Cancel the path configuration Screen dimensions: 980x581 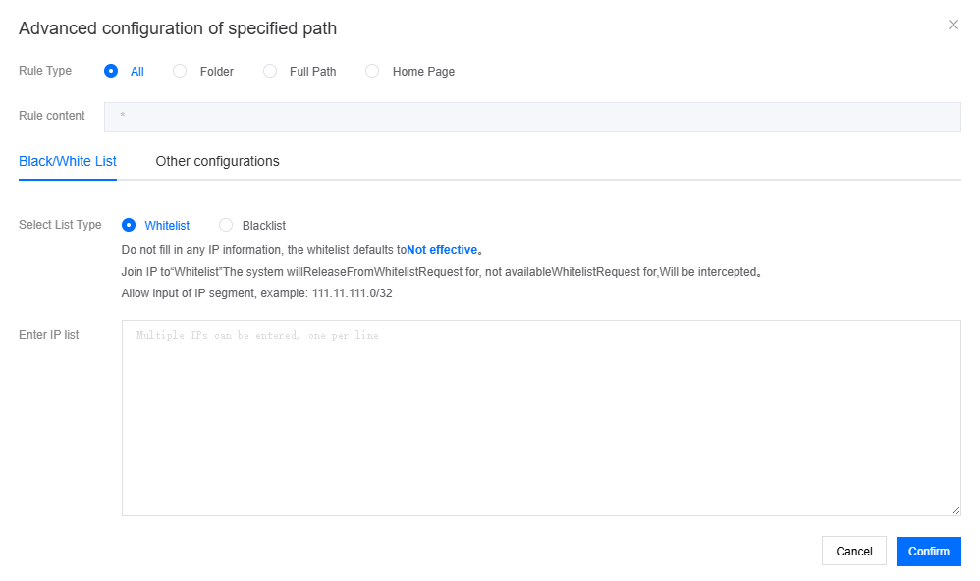[x=853, y=551]
